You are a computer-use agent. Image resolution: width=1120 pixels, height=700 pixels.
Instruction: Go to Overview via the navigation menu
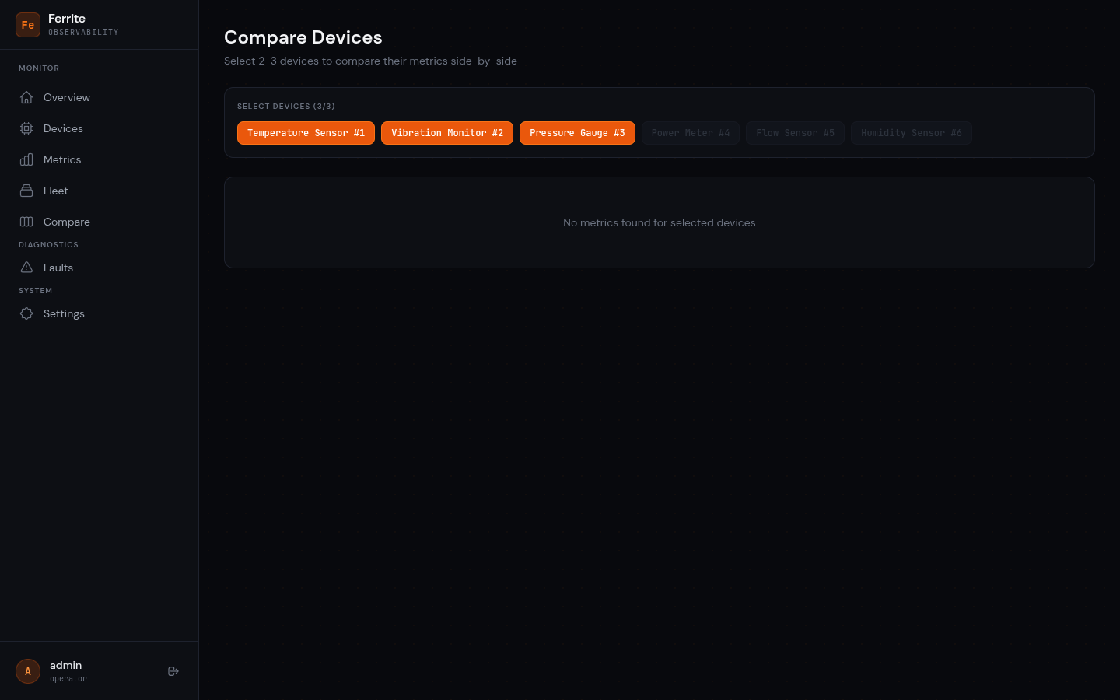pyautogui.click(x=67, y=97)
